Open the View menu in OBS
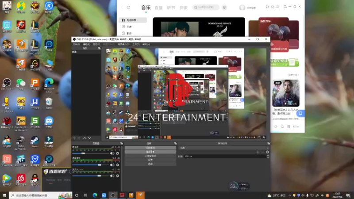 click(96, 45)
